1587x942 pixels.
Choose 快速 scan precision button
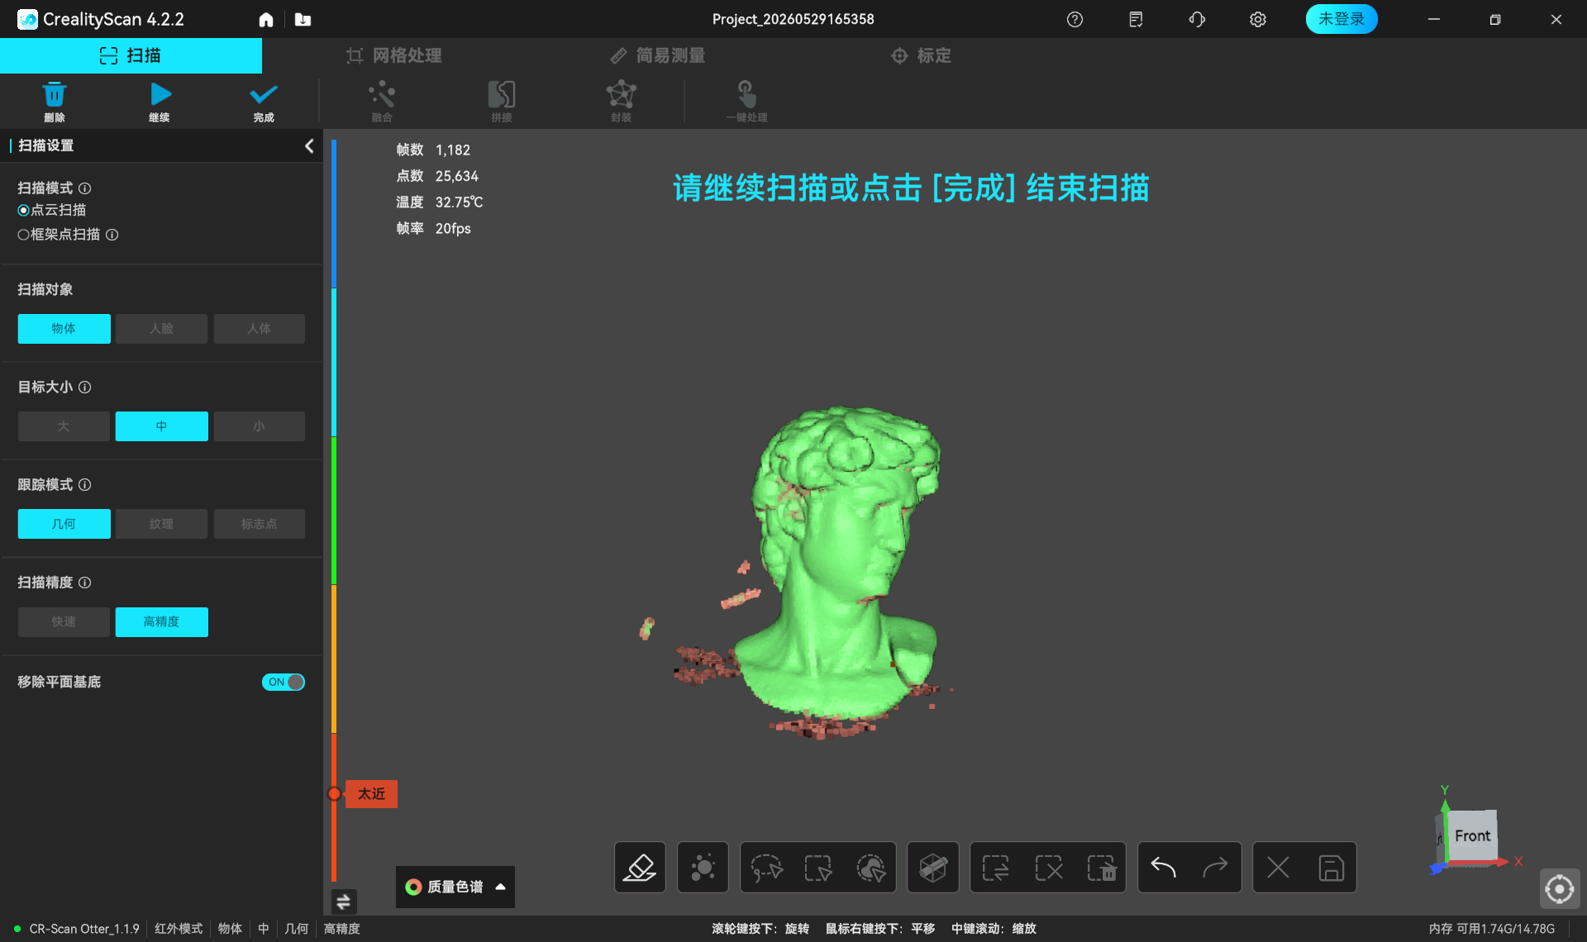tap(64, 621)
